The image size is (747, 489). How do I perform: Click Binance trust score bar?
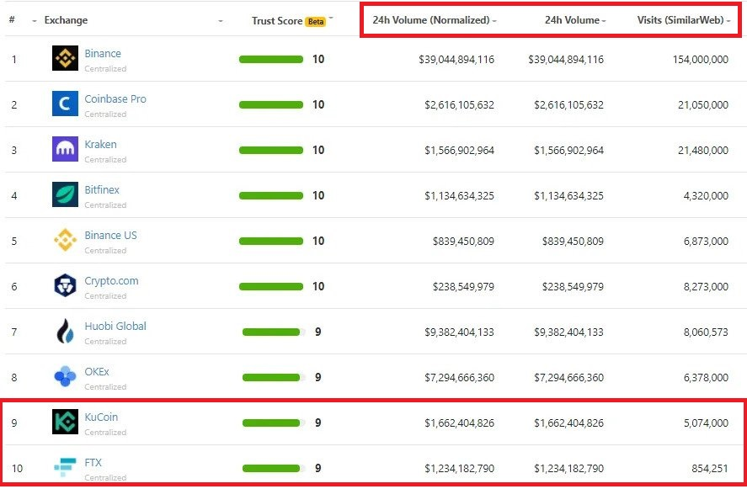[271, 59]
